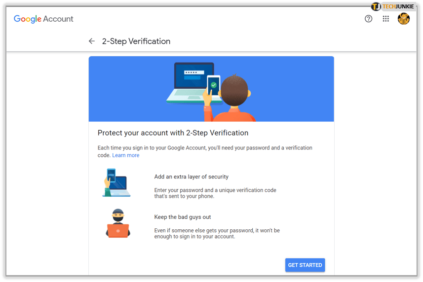This screenshot has height=282, width=423.
Task: Open the Learn more link
Action: [x=125, y=155]
